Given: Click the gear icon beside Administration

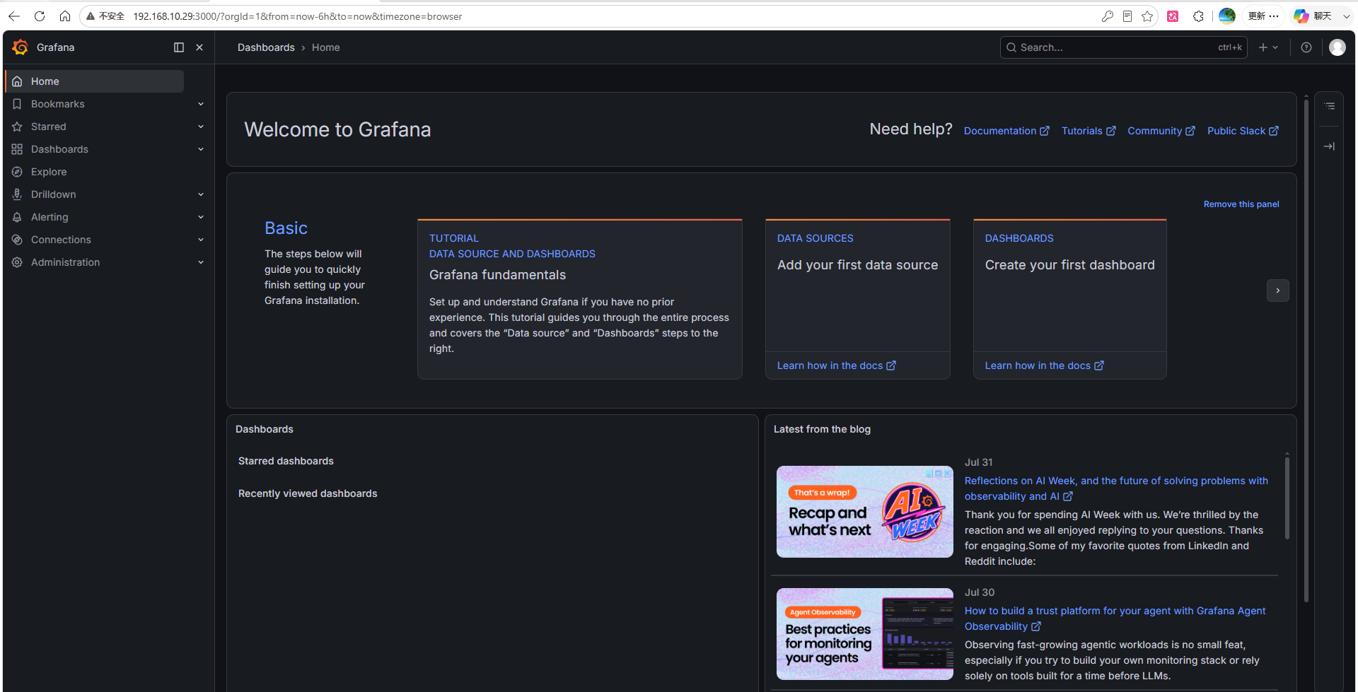Looking at the screenshot, I should click(x=17, y=262).
